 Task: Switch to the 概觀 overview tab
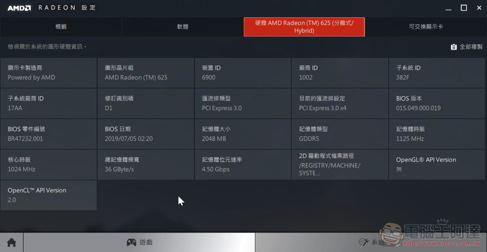[61, 27]
